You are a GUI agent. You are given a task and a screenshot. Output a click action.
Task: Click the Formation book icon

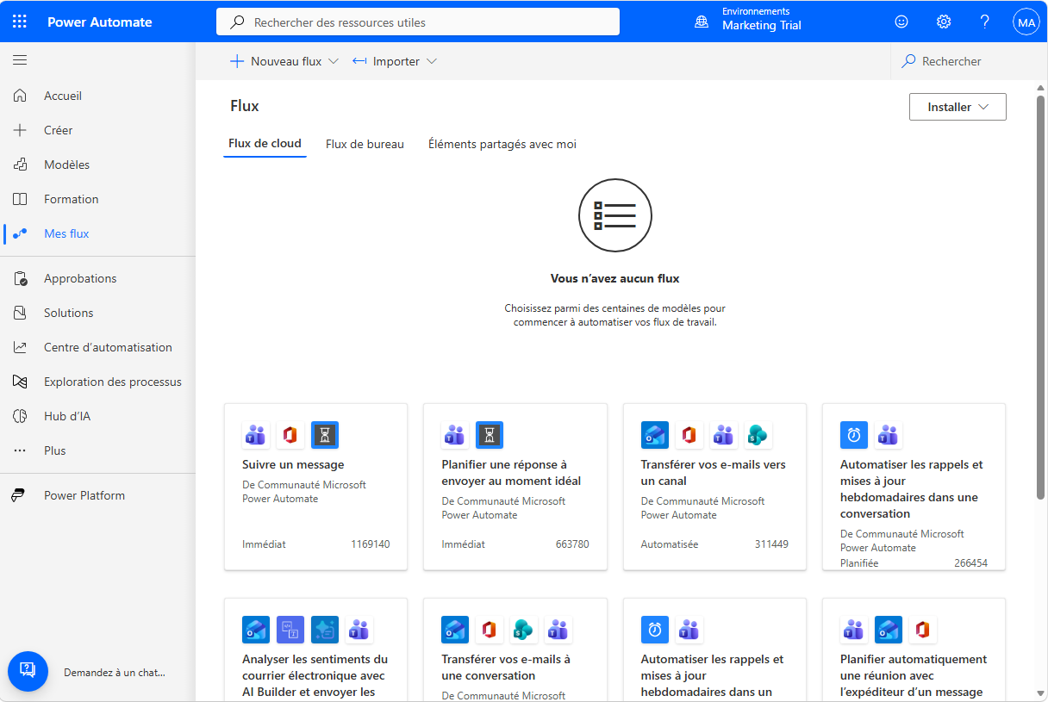click(x=20, y=199)
